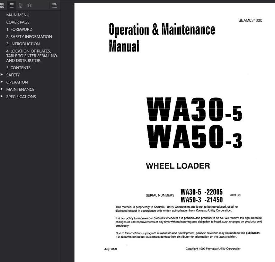The image size is (275, 262).
Task: Open the layers panel icon
Action: click(x=29, y=6)
